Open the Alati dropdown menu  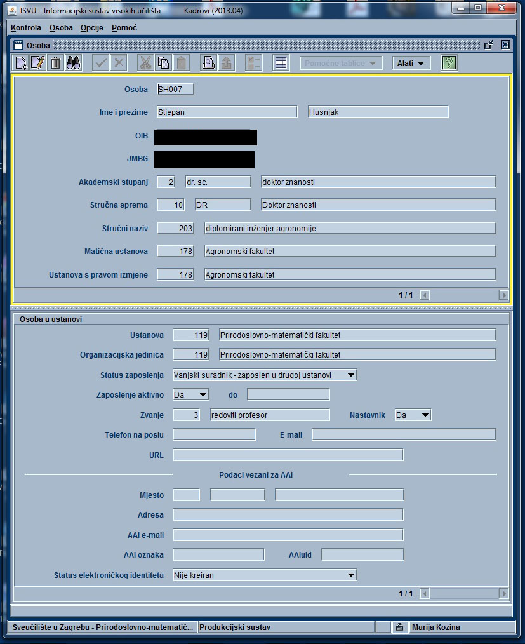click(411, 63)
